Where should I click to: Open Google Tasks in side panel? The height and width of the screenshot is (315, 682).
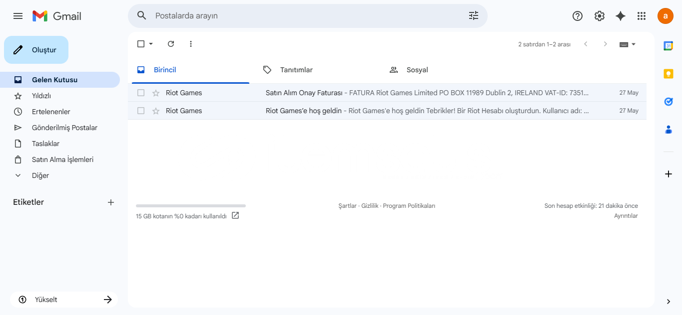(668, 102)
